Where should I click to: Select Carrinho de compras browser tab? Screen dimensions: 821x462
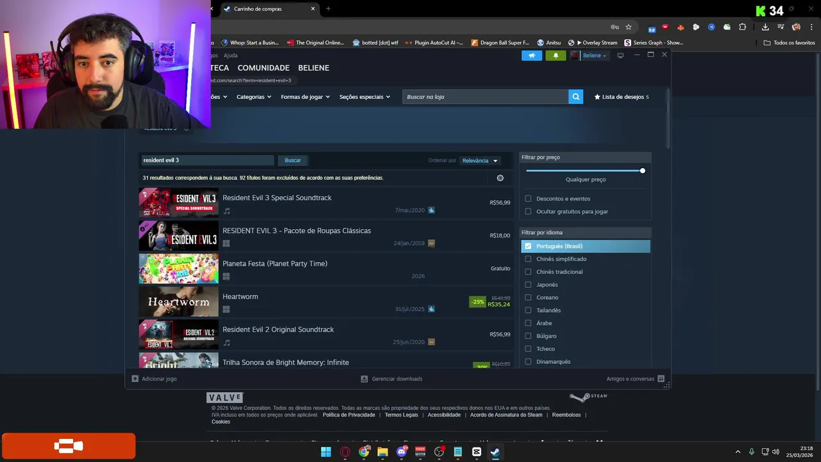(x=269, y=9)
